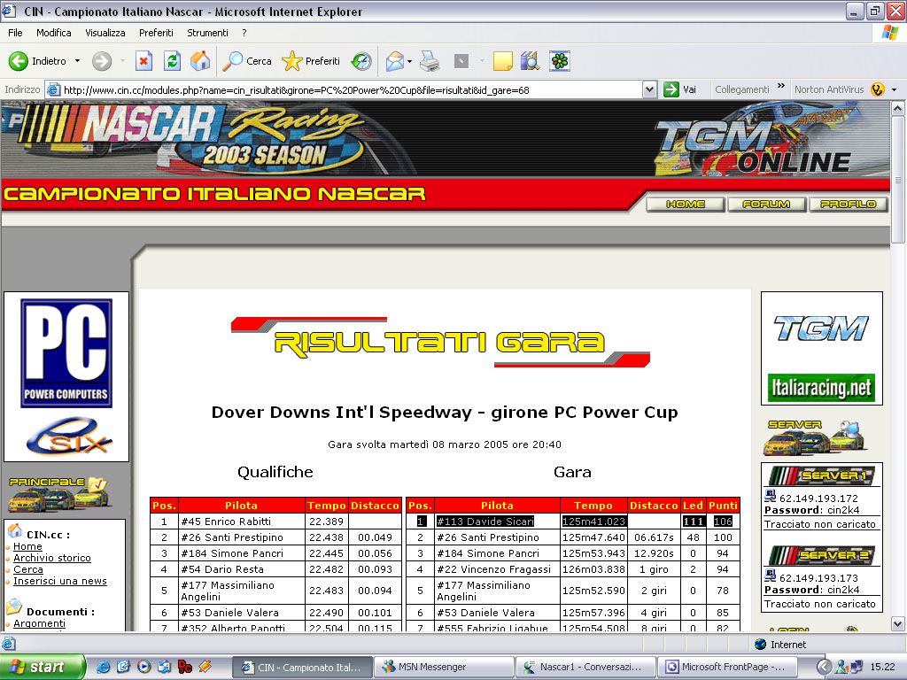Image resolution: width=907 pixels, height=680 pixels.
Task: Click the PROFILO site button
Action: pyautogui.click(x=848, y=205)
